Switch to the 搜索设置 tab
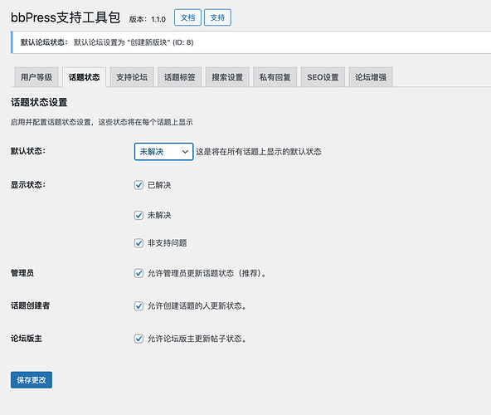The image size is (491, 415). [227, 77]
